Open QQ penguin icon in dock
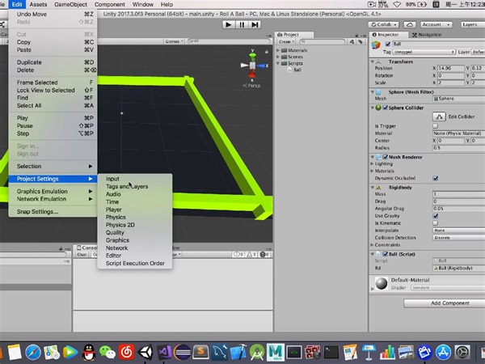 click(89, 352)
